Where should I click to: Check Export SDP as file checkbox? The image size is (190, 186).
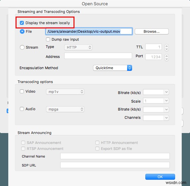tap(97, 149)
